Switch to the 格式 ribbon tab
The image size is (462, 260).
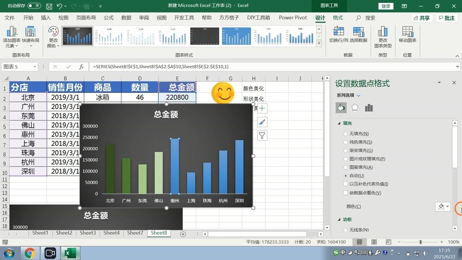338,18
